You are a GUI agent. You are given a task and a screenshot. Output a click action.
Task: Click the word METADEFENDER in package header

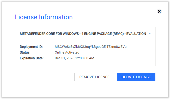click(33, 34)
